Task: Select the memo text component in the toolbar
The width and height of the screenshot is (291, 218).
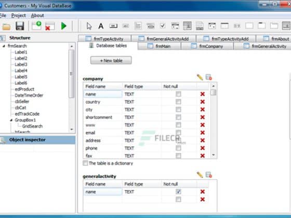Action: [x=138, y=26]
